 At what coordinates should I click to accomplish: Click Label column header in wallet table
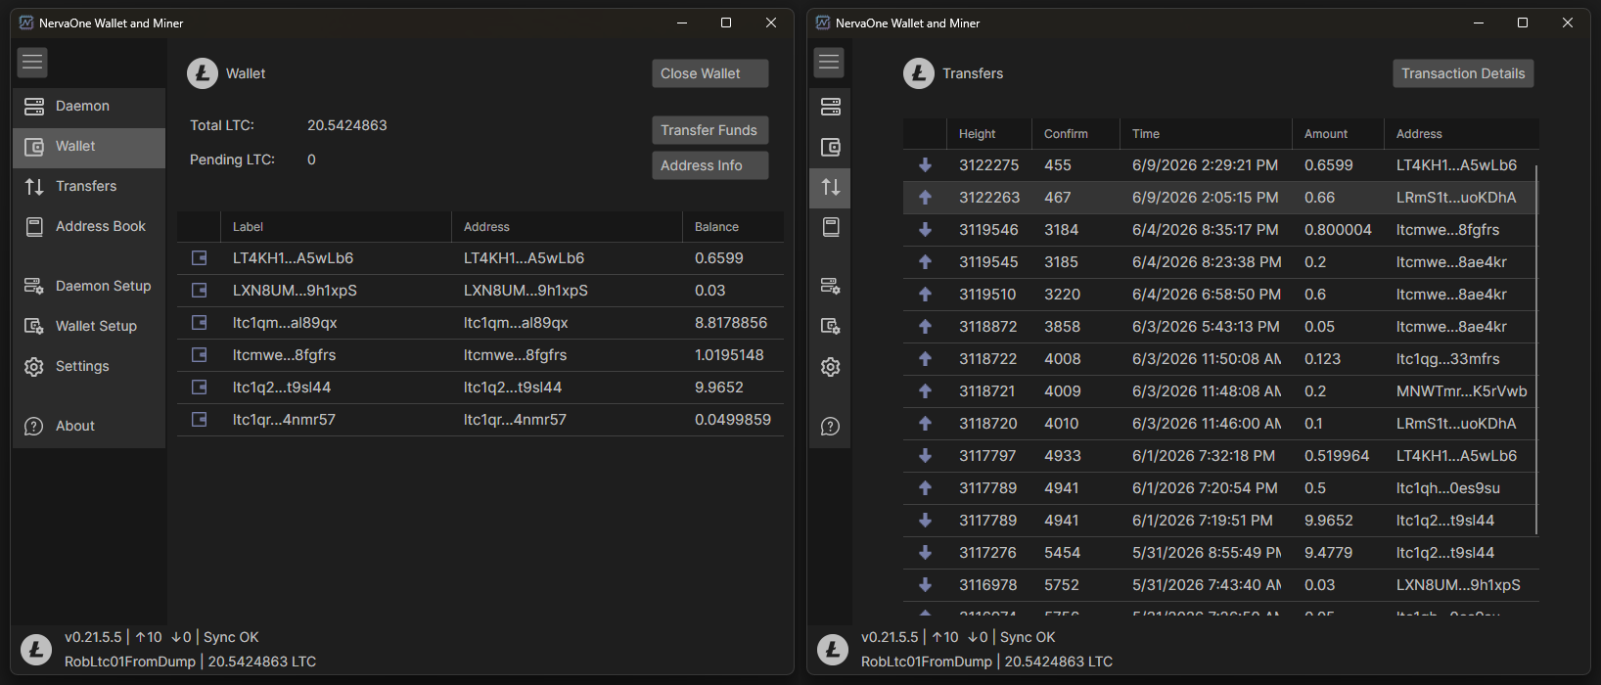coord(336,227)
